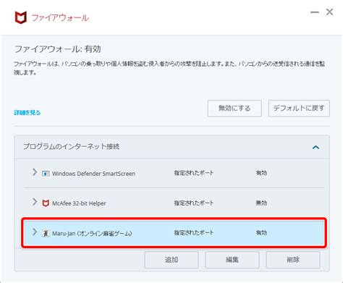
Task: Select the McAfee 32-bit Helper entry
Action: point(174,203)
